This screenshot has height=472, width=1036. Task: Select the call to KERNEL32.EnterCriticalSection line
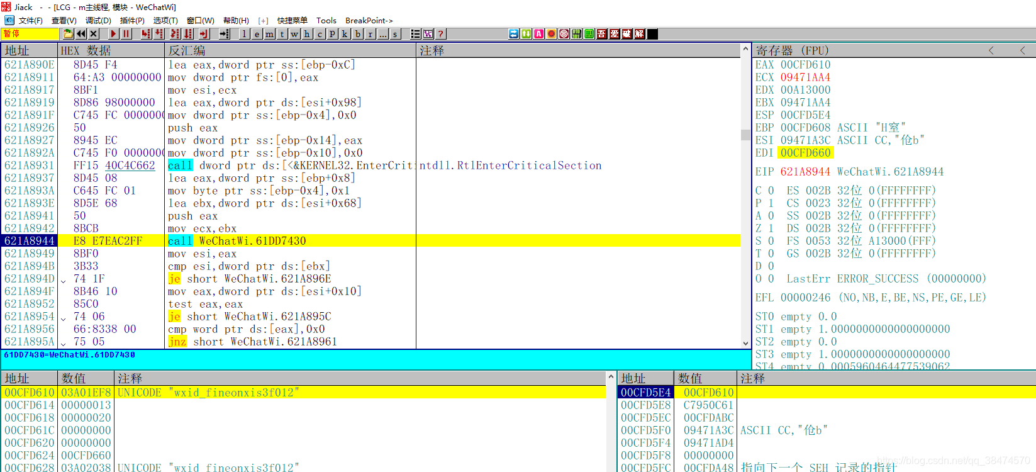point(370,166)
